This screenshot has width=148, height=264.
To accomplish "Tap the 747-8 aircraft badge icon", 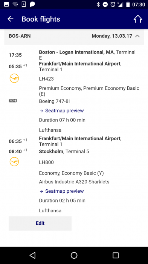I will (x=13, y=101).
